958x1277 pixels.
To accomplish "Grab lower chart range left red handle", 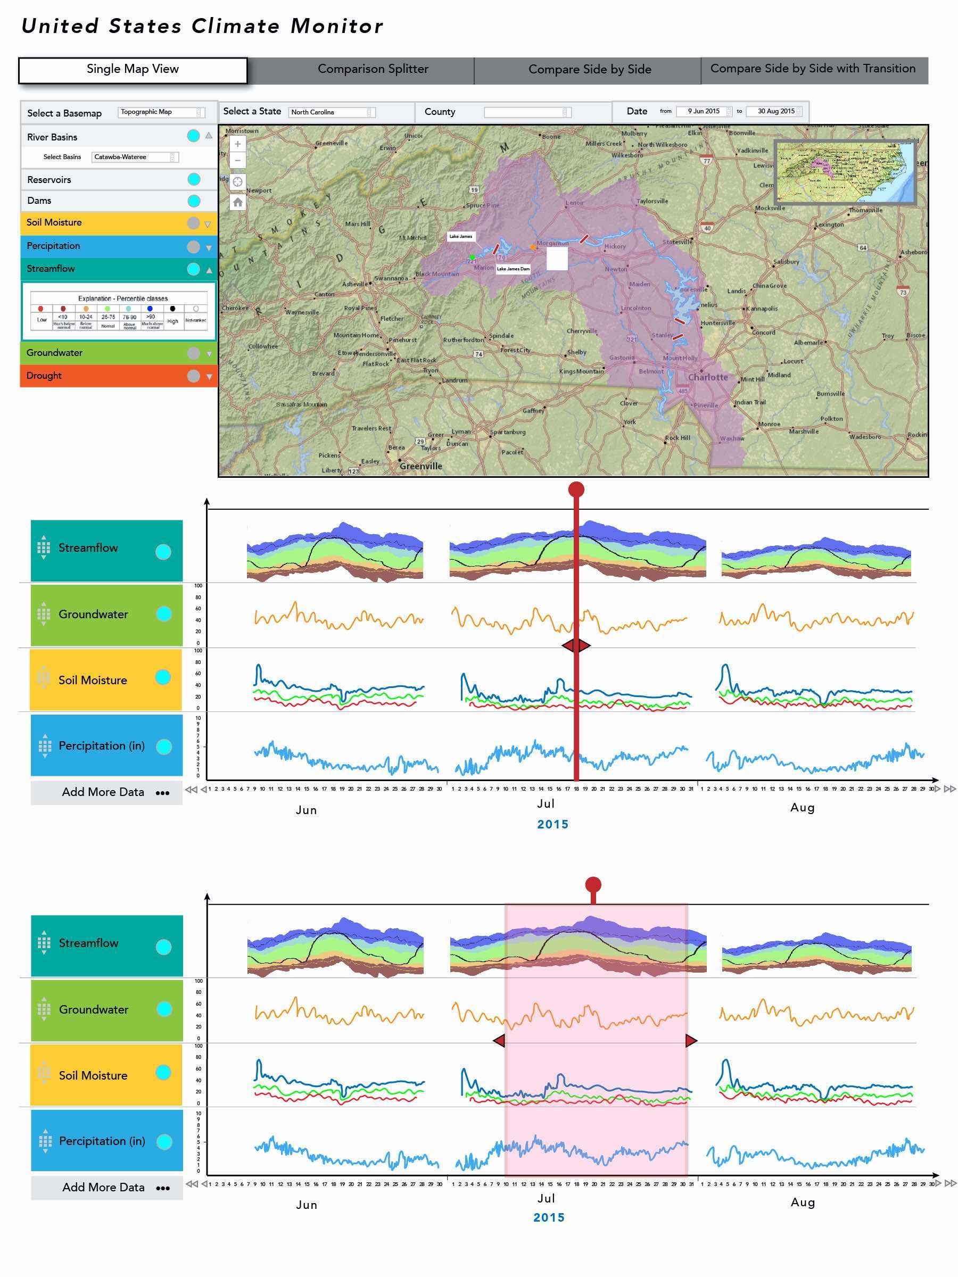I will (x=499, y=1040).
